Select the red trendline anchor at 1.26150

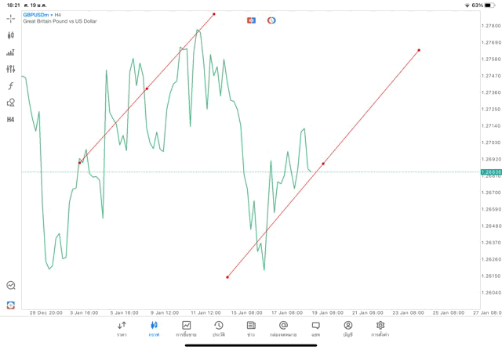pos(227,277)
